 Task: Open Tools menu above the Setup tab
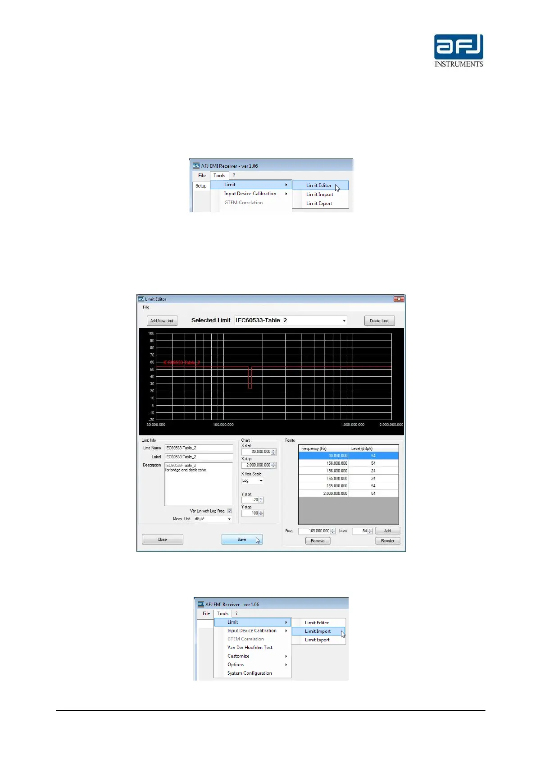coord(219,175)
